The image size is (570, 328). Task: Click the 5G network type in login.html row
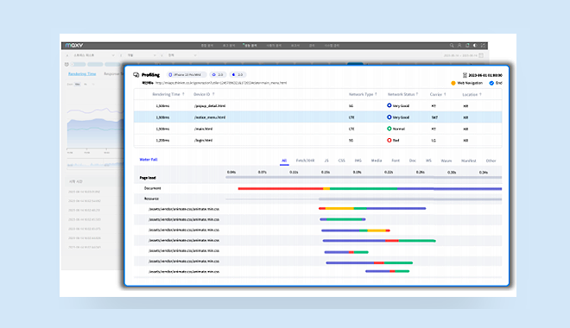(351, 140)
